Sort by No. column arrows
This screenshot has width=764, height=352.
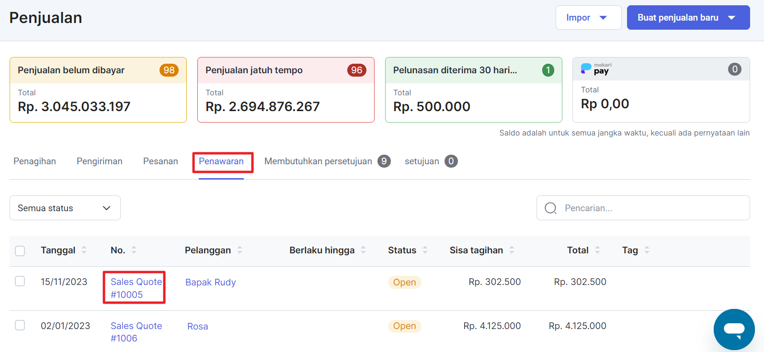[x=134, y=250]
